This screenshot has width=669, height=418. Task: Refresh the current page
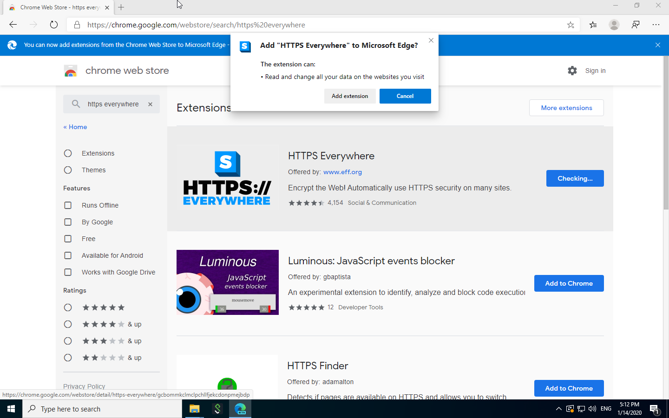point(53,25)
